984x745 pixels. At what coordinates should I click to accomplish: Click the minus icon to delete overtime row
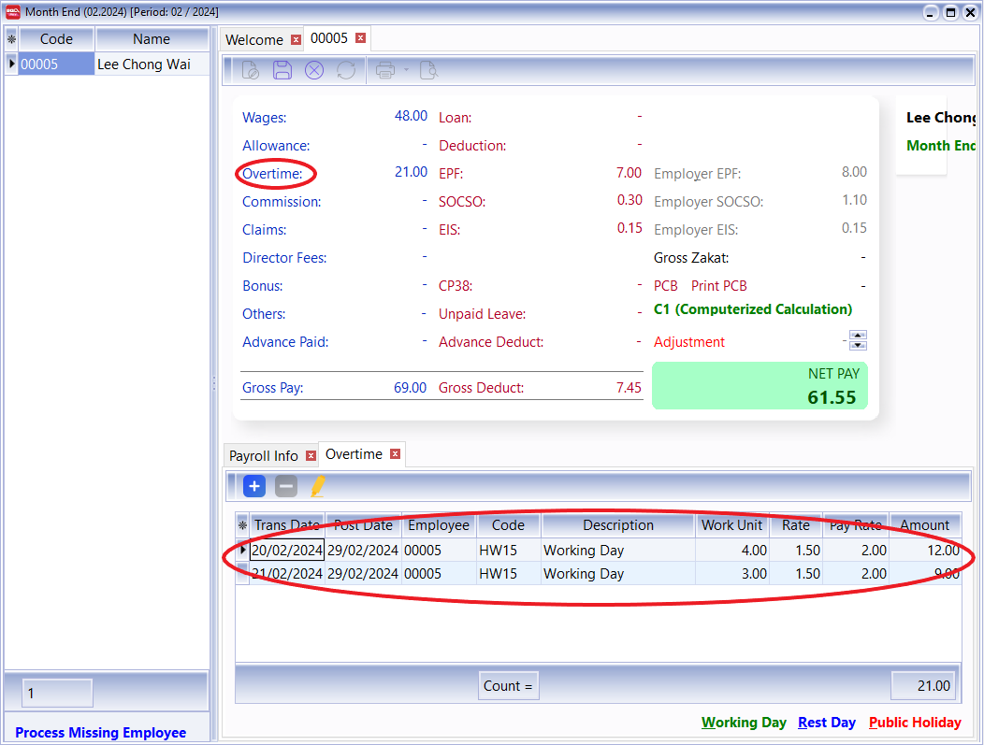286,486
